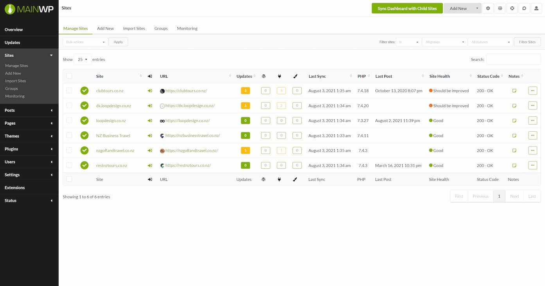Open the Add New tab
This screenshot has height=286, width=545.
coord(106,28)
